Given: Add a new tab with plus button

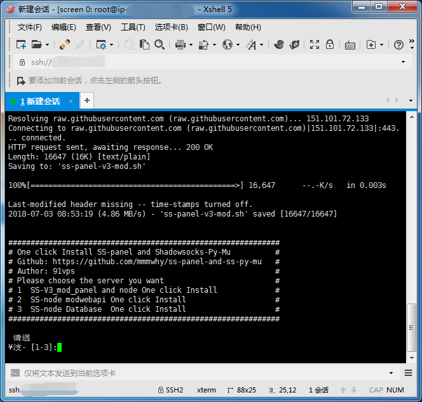Looking at the screenshot, I should pos(87,100).
